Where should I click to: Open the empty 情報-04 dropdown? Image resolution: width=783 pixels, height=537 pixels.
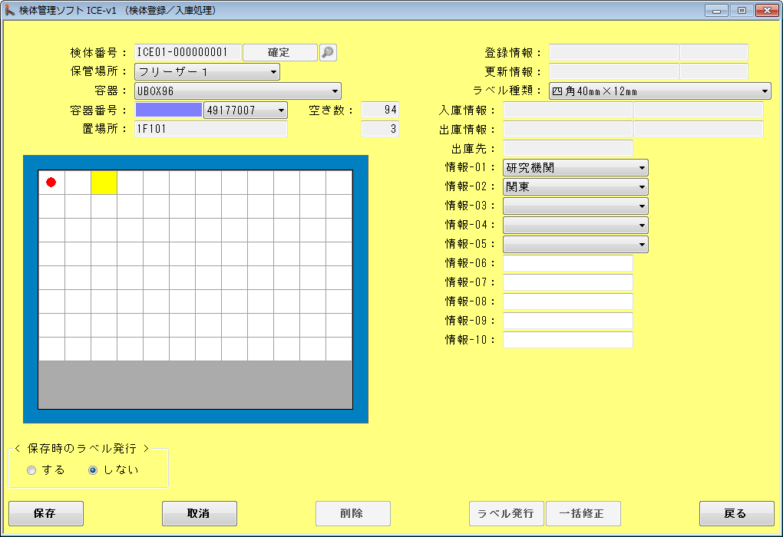pos(575,225)
